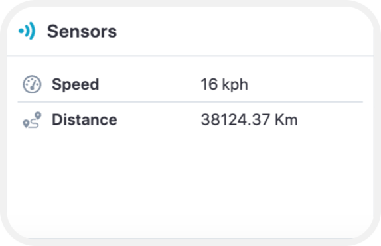Click the separator between Speed and Distance
The height and width of the screenshot is (246, 381).
[190, 102]
